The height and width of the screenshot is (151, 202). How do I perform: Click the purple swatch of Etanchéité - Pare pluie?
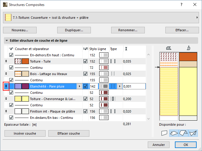tap(25, 86)
